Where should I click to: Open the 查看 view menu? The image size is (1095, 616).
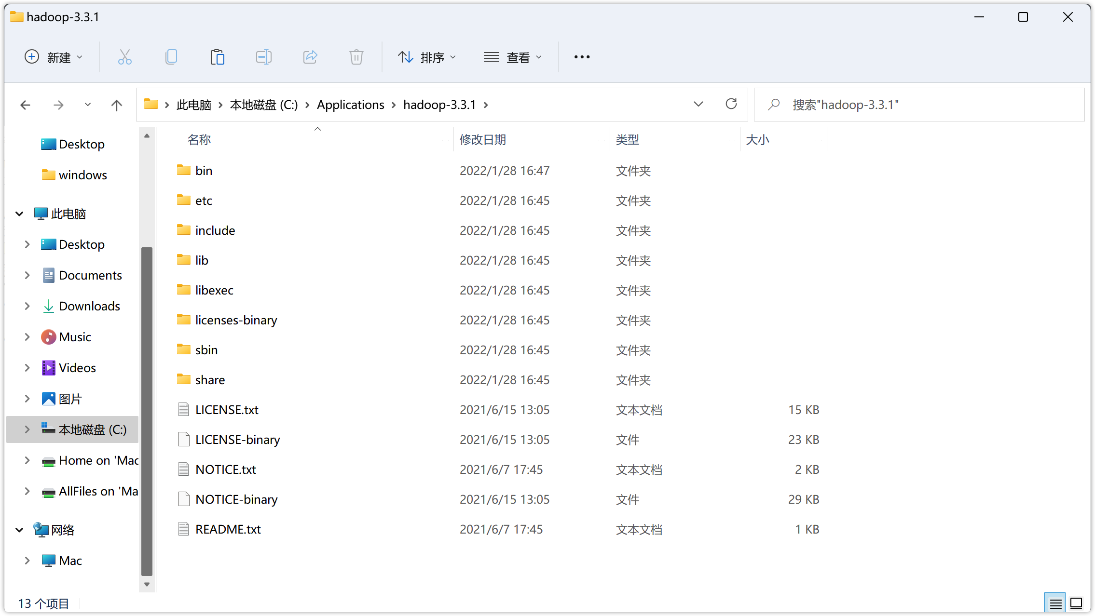[513, 57]
